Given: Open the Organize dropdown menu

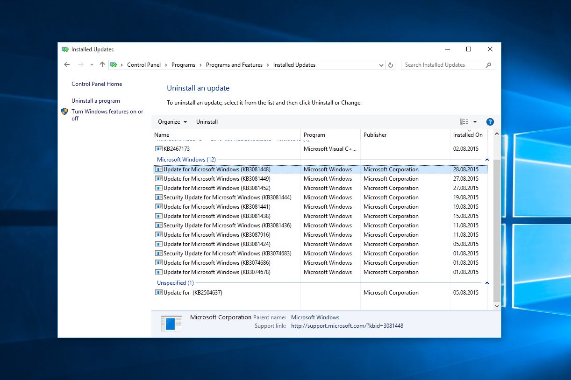Looking at the screenshot, I should click(x=172, y=122).
